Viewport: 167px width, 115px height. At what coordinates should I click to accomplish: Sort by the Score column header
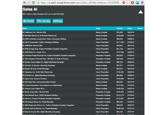[140, 28]
